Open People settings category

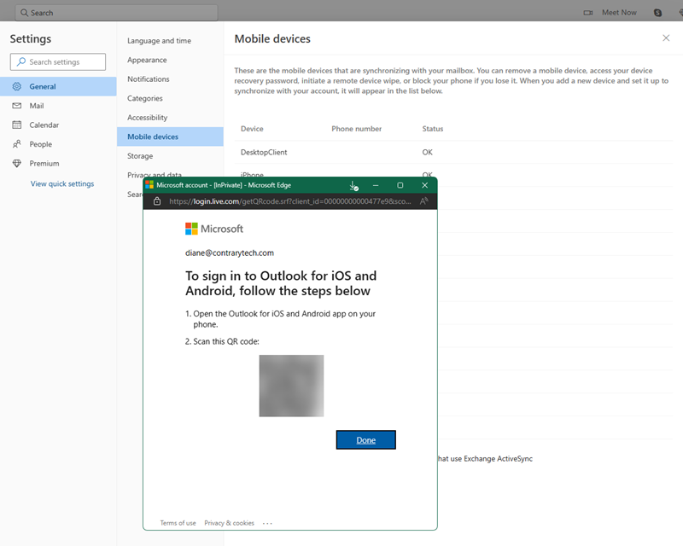pyautogui.click(x=40, y=144)
